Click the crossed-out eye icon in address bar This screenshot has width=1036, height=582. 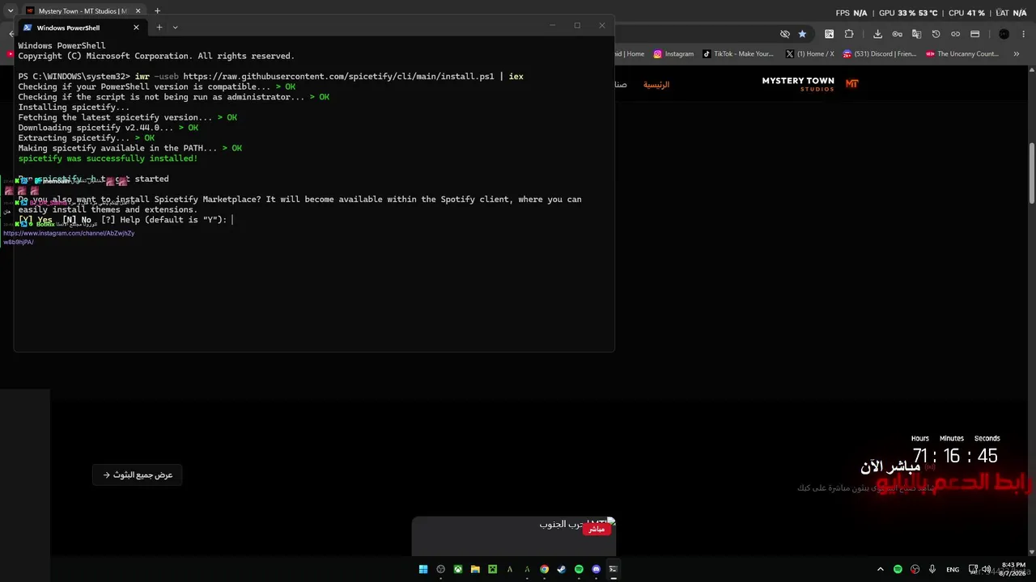pos(784,34)
